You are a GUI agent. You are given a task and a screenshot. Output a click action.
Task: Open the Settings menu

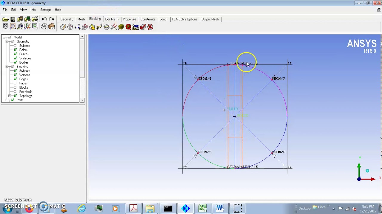(x=46, y=10)
